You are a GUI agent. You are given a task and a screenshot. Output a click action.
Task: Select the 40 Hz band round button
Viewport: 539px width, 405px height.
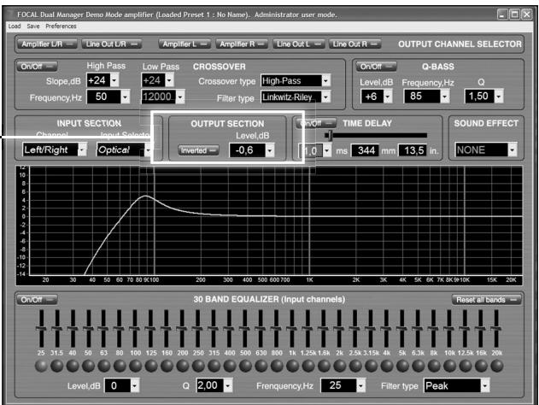pyautogui.click(x=73, y=366)
